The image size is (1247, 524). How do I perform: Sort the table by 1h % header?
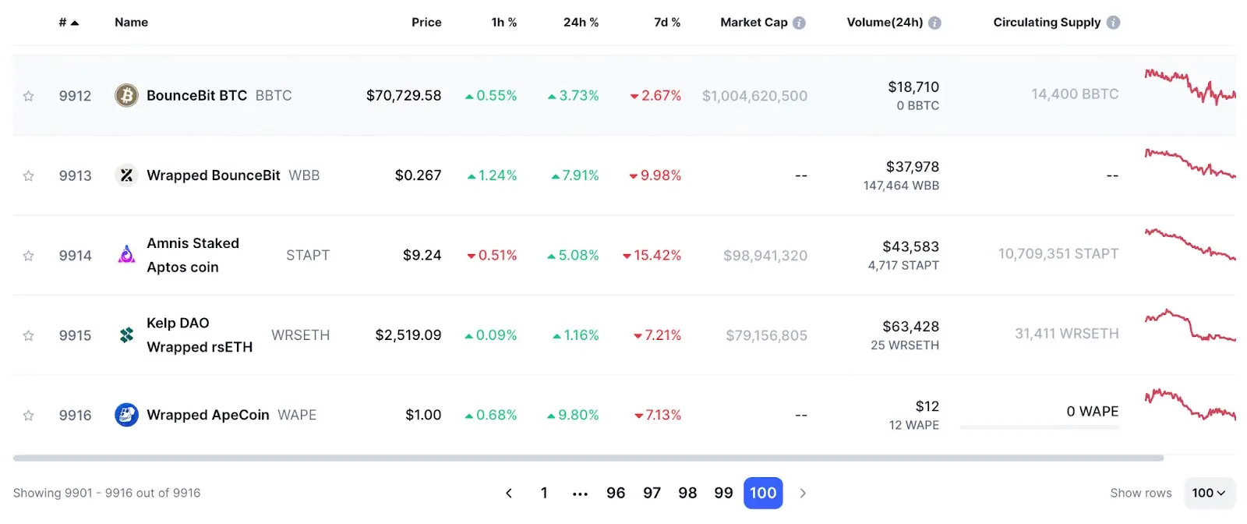click(x=503, y=23)
